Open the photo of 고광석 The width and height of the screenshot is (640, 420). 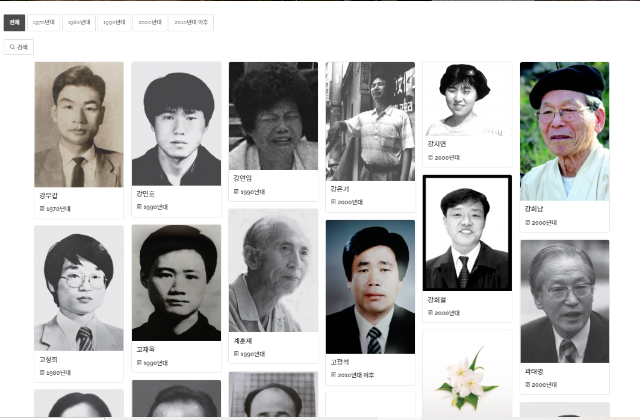coord(370,287)
